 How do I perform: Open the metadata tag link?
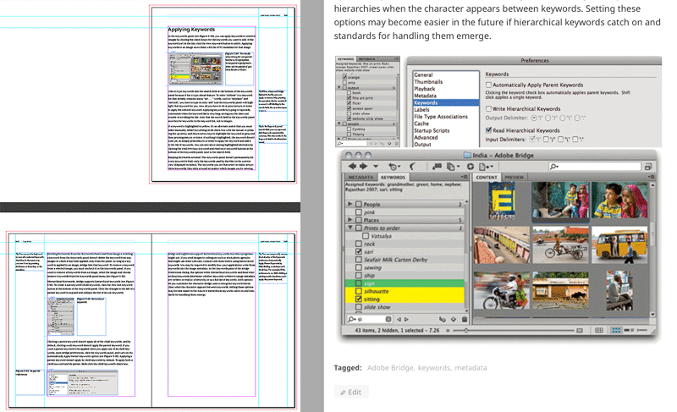click(471, 367)
